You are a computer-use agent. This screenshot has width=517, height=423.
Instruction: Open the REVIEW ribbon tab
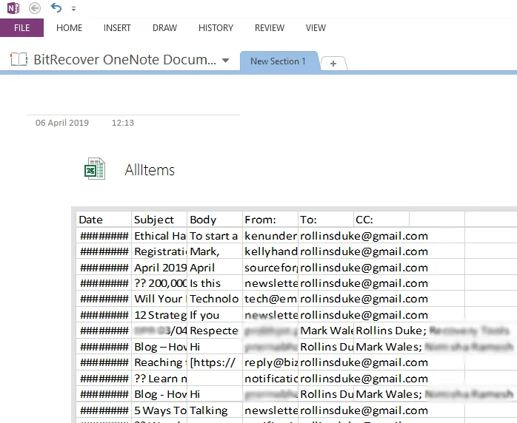click(269, 28)
